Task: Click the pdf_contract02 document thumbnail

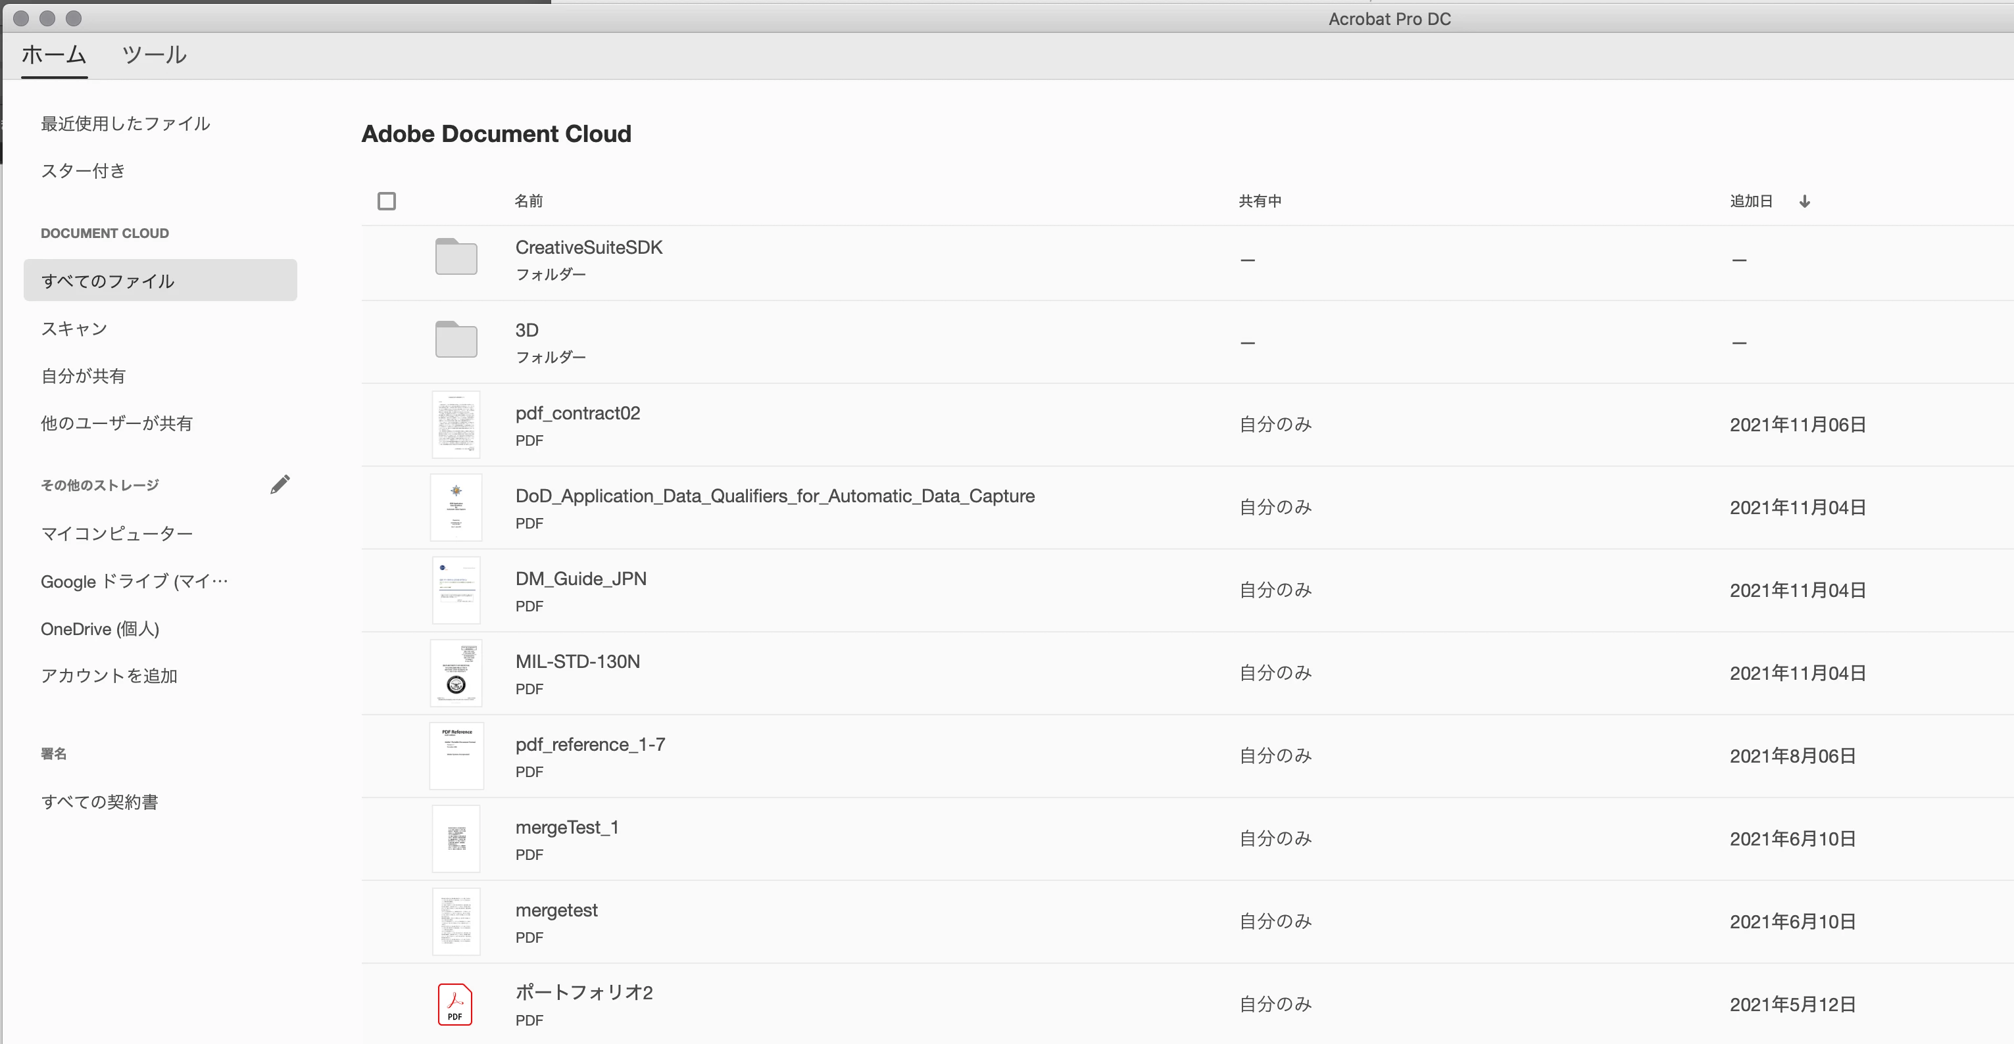Action: (456, 424)
